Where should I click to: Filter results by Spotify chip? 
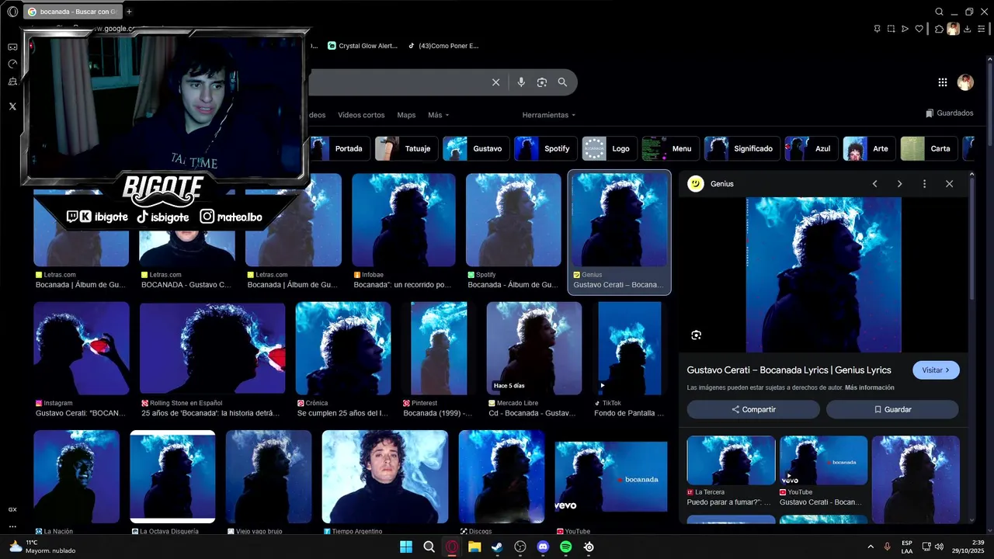tap(545, 148)
